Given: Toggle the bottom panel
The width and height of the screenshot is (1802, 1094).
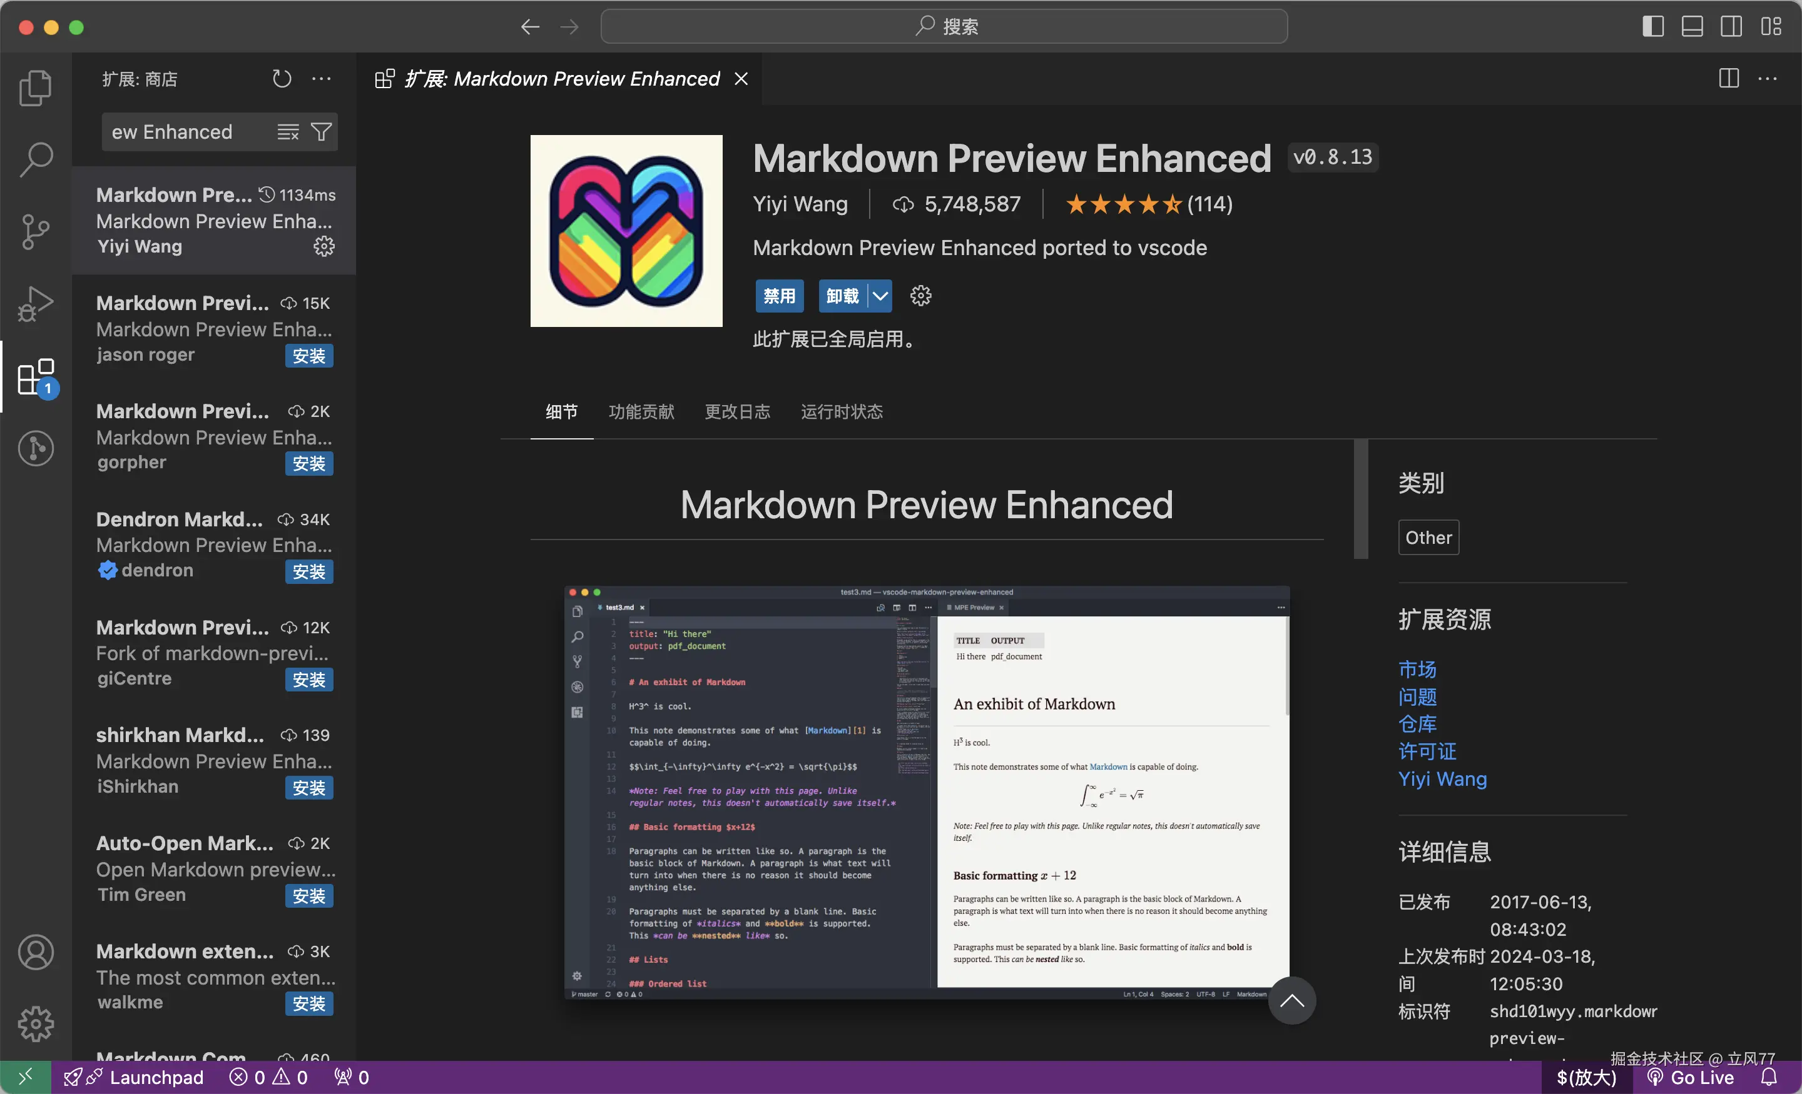Looking at the screenshot, I should tap(1693, 26).
